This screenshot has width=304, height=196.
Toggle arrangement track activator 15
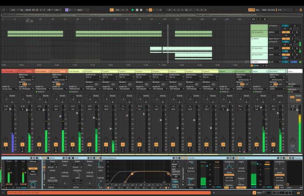point(286,32)
